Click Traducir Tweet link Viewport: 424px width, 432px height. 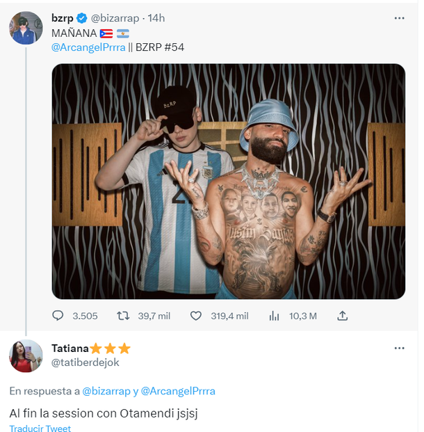tap(40, 429)
